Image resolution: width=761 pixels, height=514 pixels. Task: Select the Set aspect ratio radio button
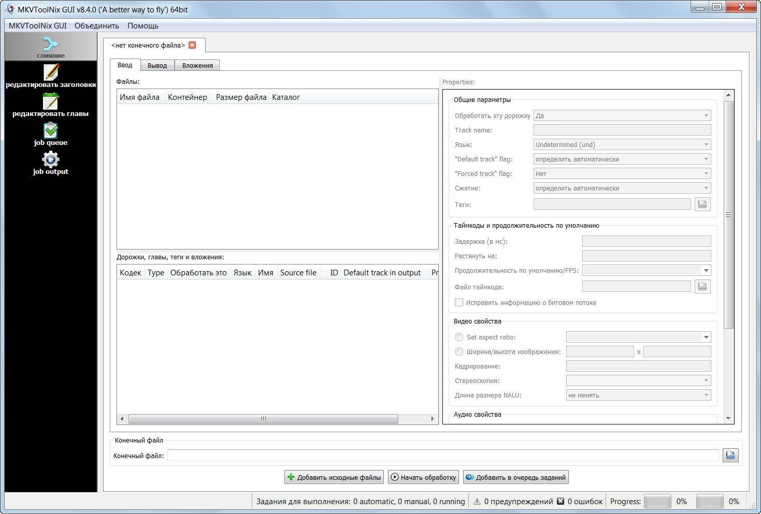click(x=459, y=337)
